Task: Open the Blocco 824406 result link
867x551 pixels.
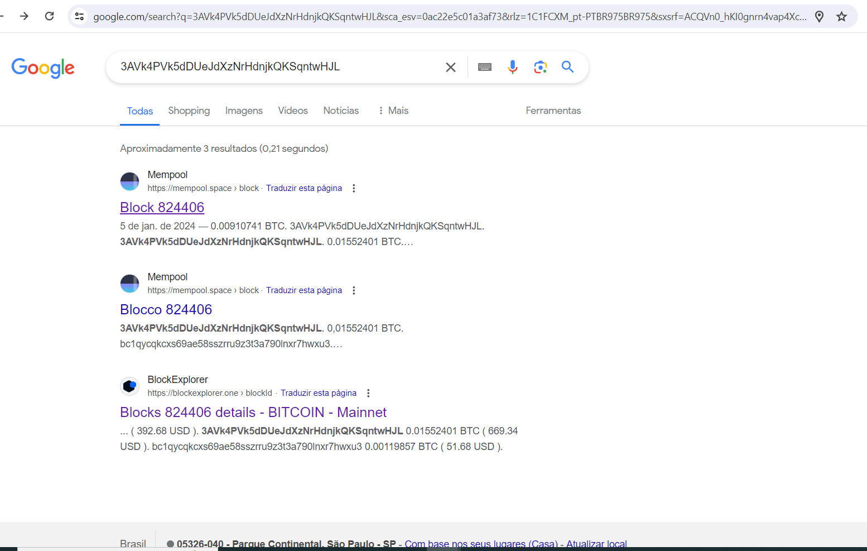Action: click(x=166, y=309)
